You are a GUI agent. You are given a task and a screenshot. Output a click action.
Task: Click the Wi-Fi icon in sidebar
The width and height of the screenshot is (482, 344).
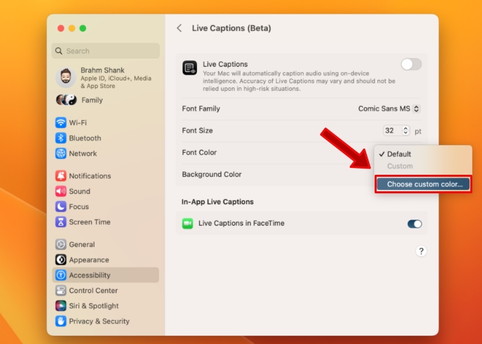pos(61,122)
